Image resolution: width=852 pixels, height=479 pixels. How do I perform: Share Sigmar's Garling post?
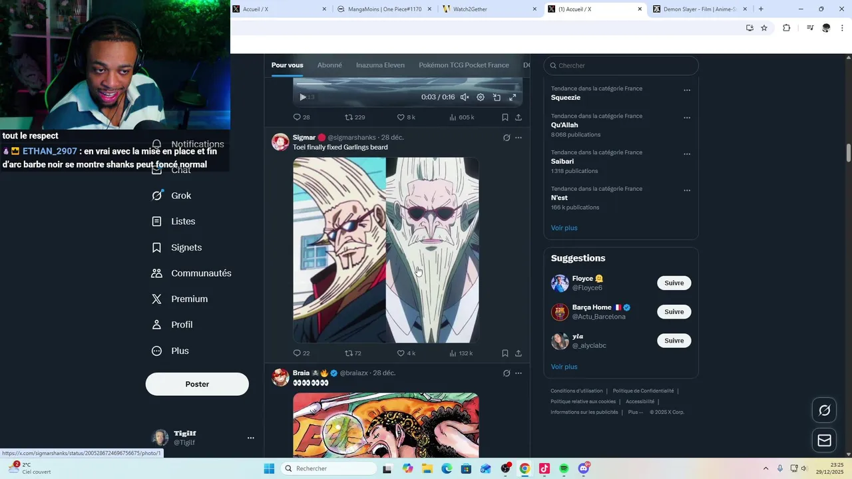click(518, 353)
